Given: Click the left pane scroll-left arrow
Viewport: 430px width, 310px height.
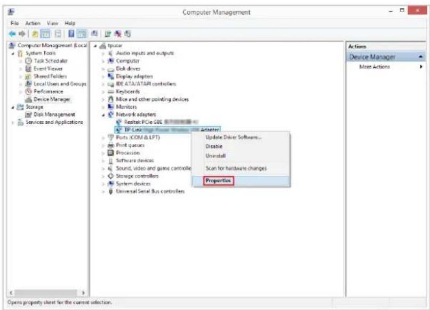Looking at the screenshot, I should (11, 293).
